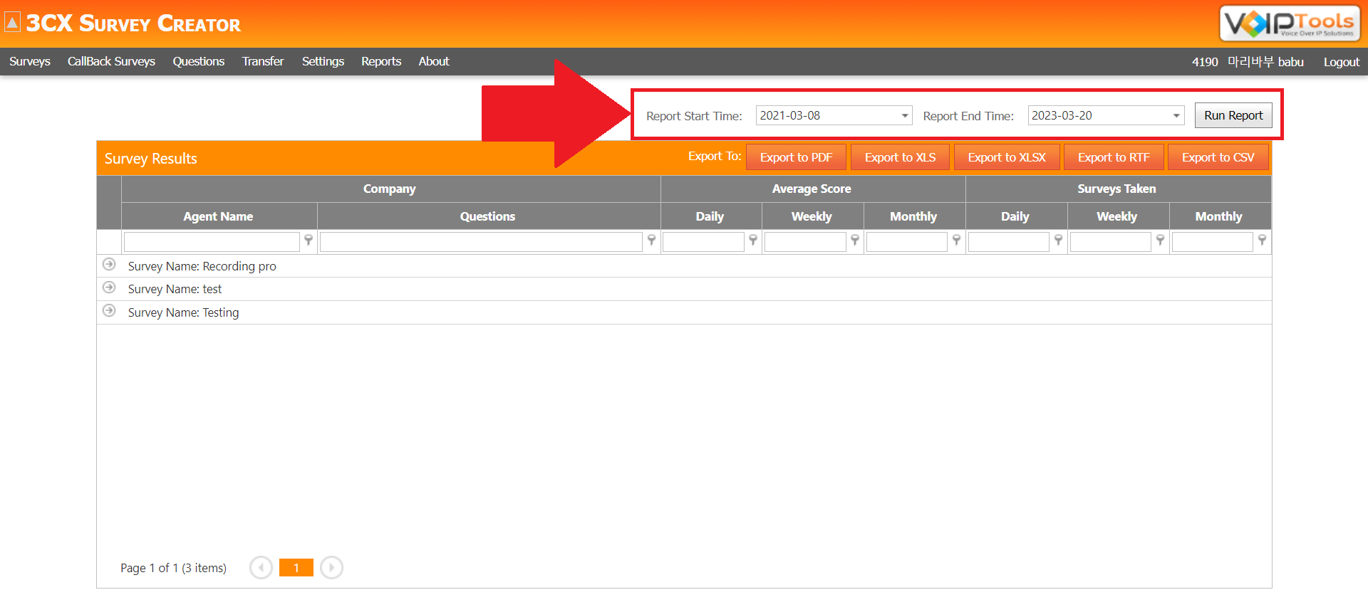Screen dimensions: 1368x612
Task: Click the 'Survey Results' panel title
Action: tap(150, 159)
